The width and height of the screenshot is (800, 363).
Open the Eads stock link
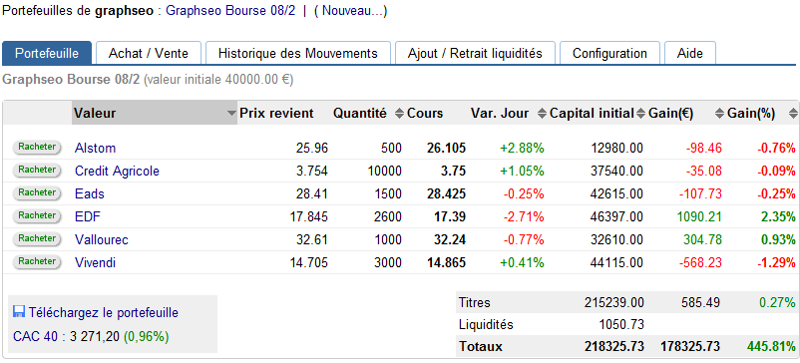[90, 193]
